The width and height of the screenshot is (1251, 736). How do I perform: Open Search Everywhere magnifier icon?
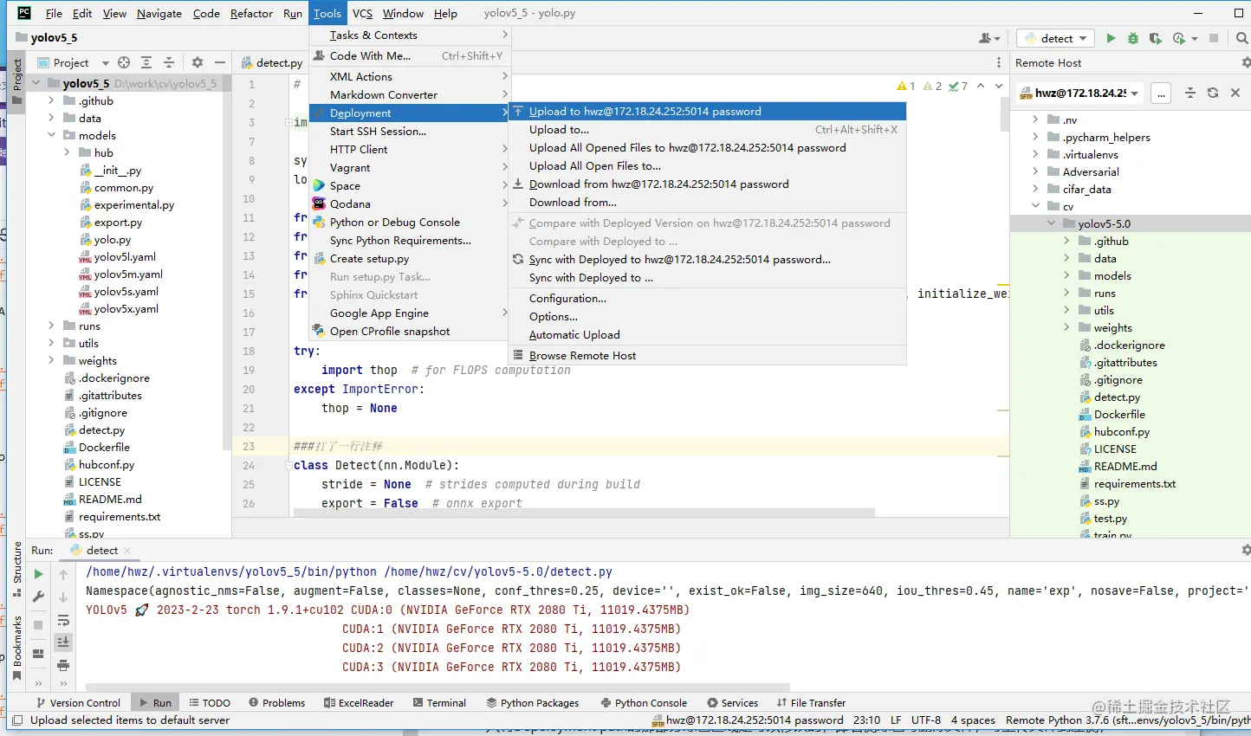(x=1241, y=38)
